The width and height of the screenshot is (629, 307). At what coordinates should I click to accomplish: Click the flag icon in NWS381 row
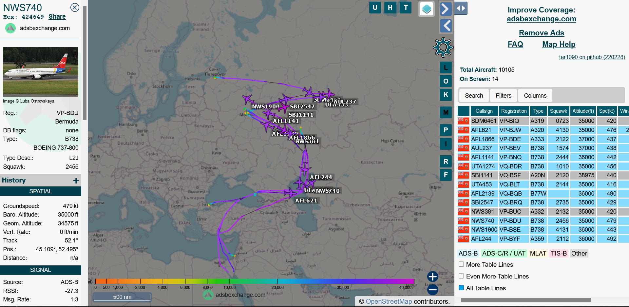463,212
